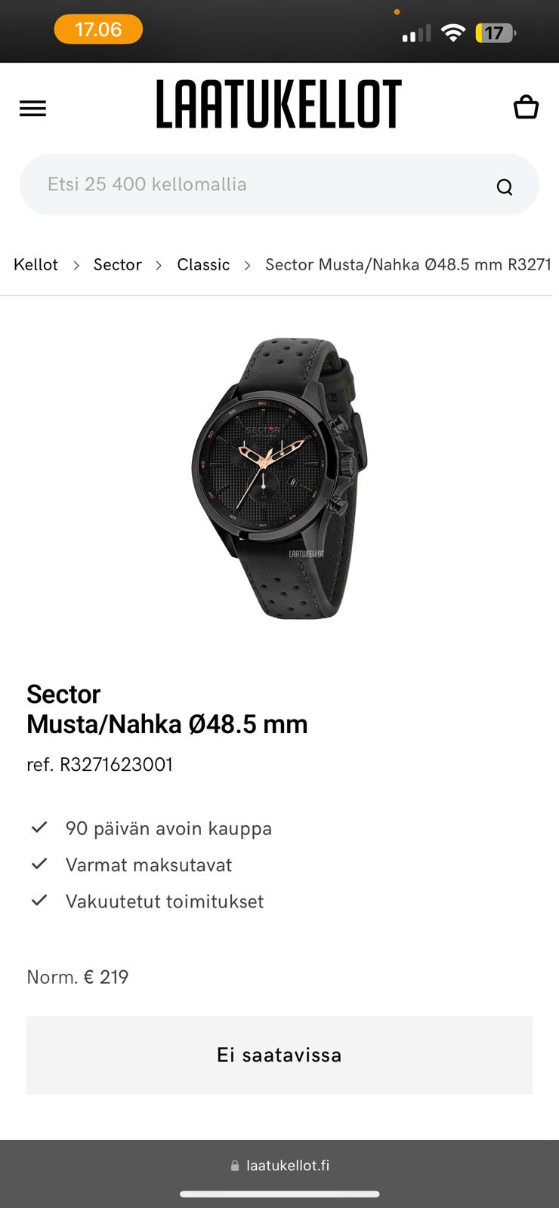
Task: Open the shopping bag cart
Action: click(x=526, y=107)
